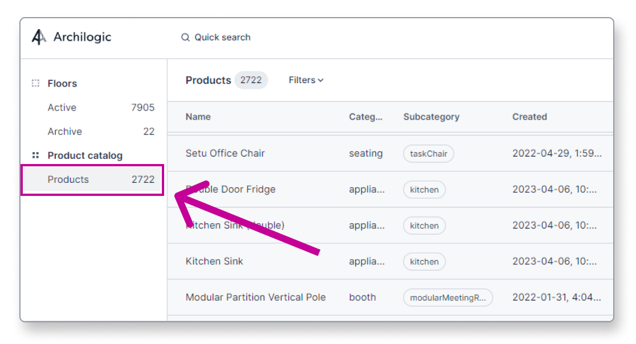Click the Quick search magnifier icon
Screen dimensions: 636x344
click(185, 37)
